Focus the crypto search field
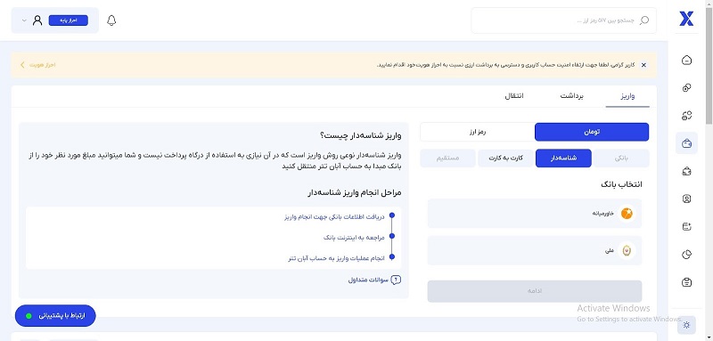The height and width of the screenshot is (341, 713). [564, 20]
